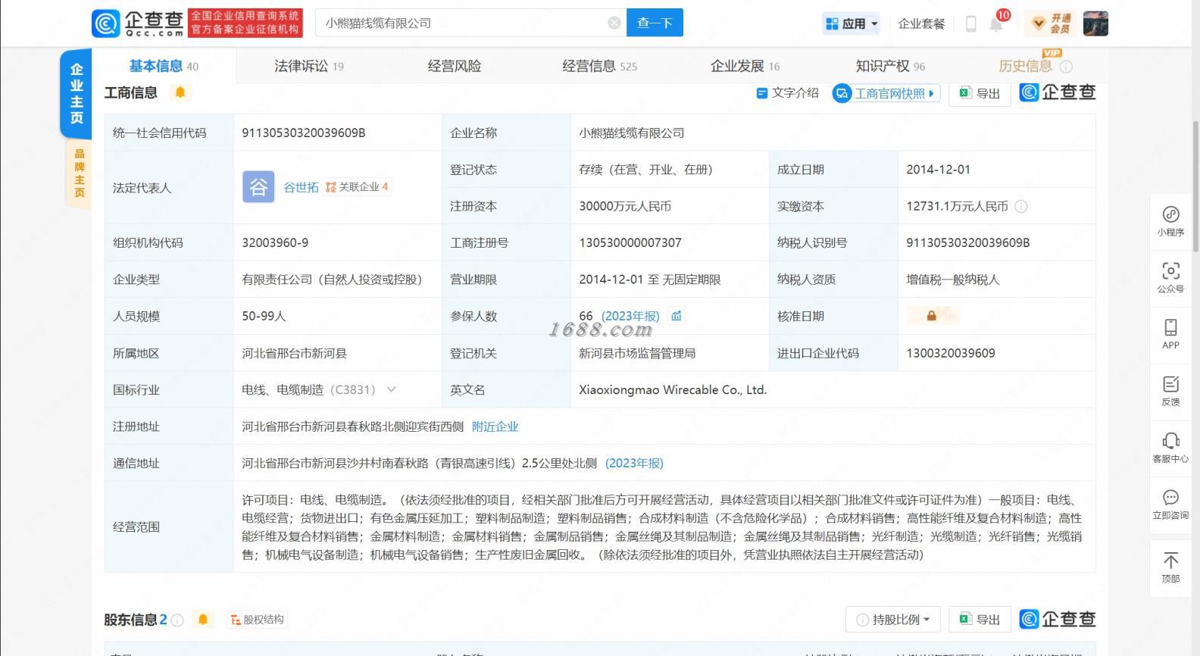Viewport: 1200px width, 656px height.
Task: Open APP sidebar icon
Action: click(1170, 333)
